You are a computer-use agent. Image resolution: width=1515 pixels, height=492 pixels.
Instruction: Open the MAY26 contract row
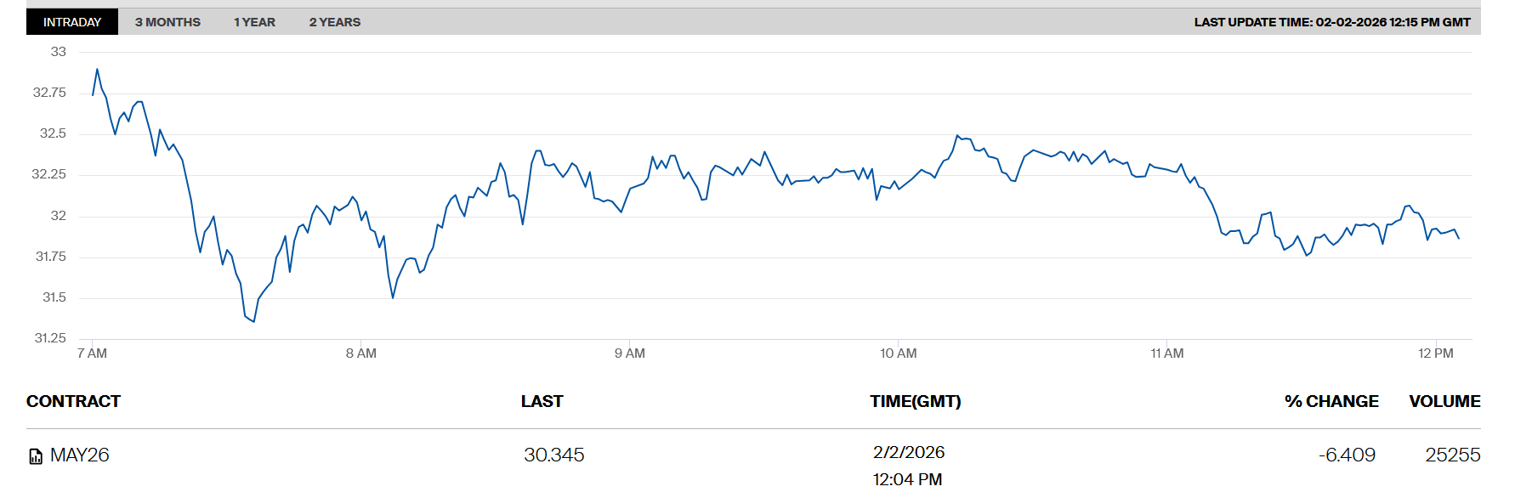click(x=79, y=455)
